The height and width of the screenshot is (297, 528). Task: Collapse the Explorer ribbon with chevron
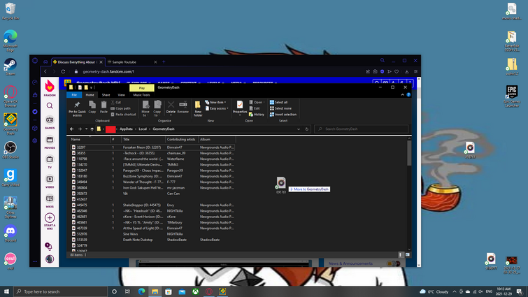click(402, 95)
